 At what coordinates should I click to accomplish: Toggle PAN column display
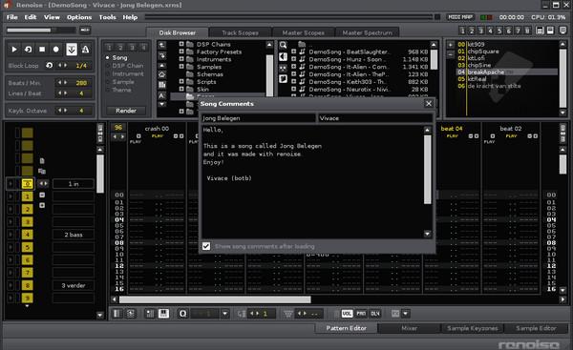point(361,314)
